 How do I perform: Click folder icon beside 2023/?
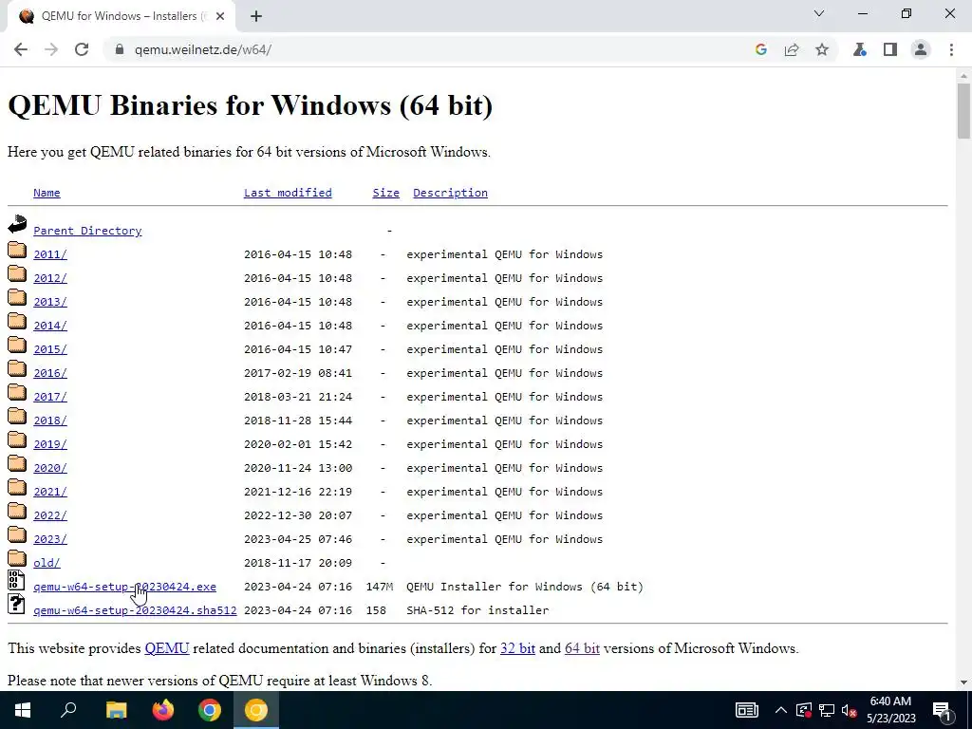17,535
